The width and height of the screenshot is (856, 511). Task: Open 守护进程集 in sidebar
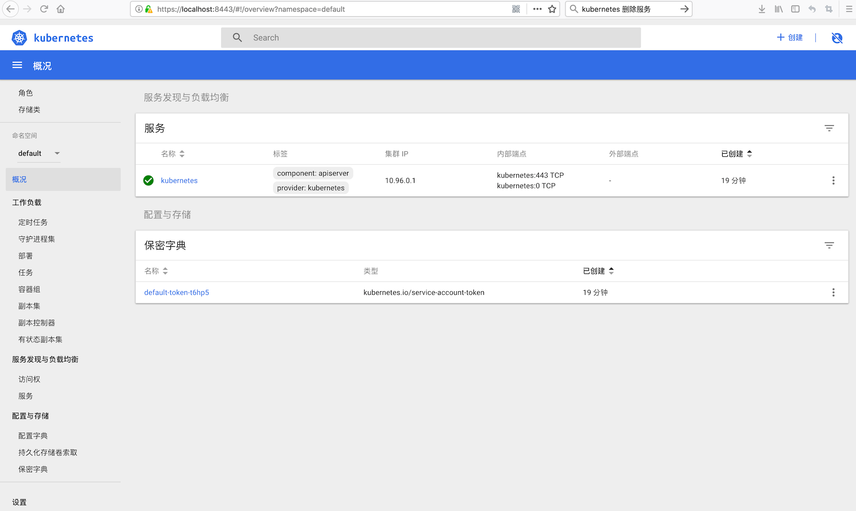click(37, 239)
